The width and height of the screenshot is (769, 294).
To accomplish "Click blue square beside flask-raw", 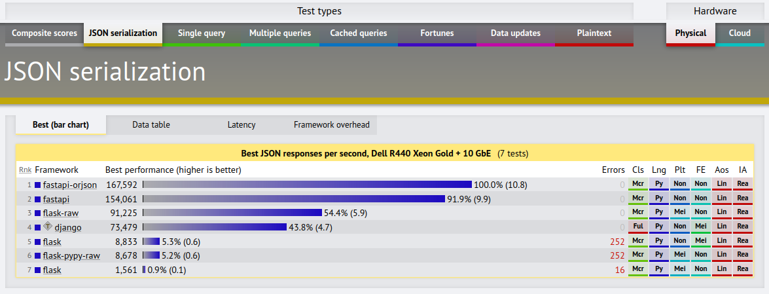I will point(38,213).
